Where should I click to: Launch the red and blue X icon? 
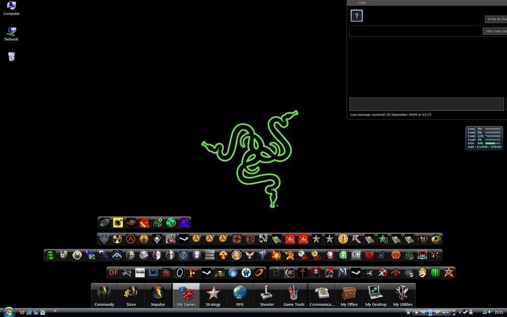pyautogui.click(x=184, y=222)
